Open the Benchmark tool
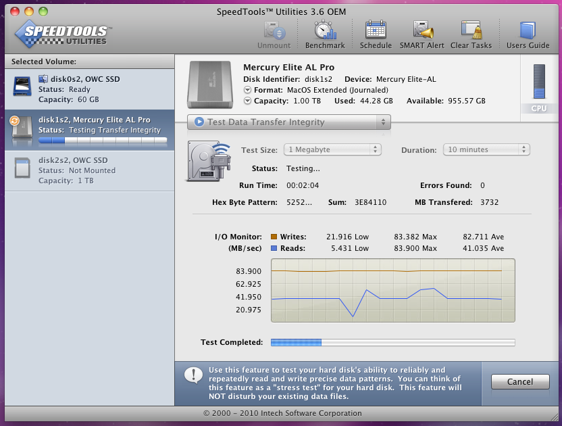This screenshot has width=562, height=426. pos(325,34)
